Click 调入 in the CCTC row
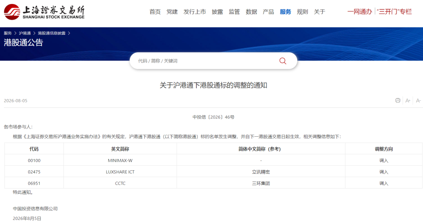423x223 pixels. point(383,184)
